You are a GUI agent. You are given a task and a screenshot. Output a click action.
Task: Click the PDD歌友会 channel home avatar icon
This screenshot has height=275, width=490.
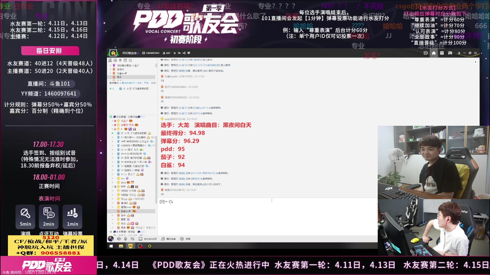point(113,53)
